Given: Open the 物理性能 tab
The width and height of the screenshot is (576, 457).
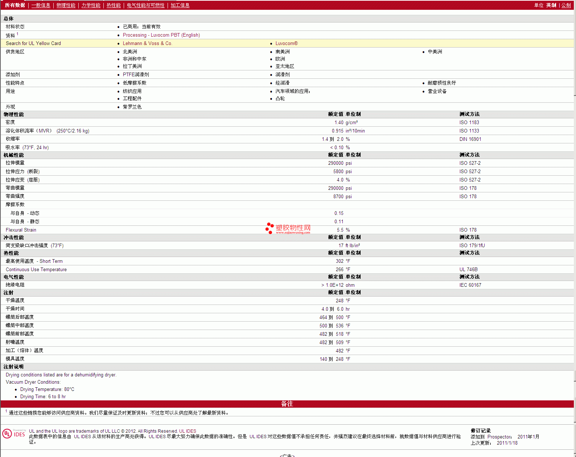Looking at the screenshot, I should [66, 5].
